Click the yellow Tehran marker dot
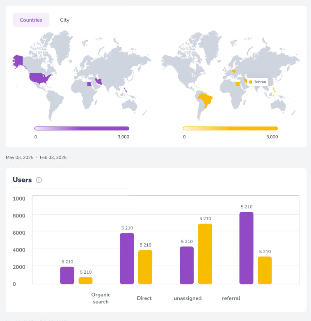 (x=251, y=82)
